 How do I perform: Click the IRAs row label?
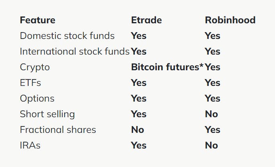[30, 145]
